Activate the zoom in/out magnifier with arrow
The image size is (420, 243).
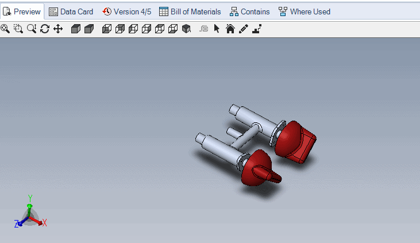tap(32, 29)
